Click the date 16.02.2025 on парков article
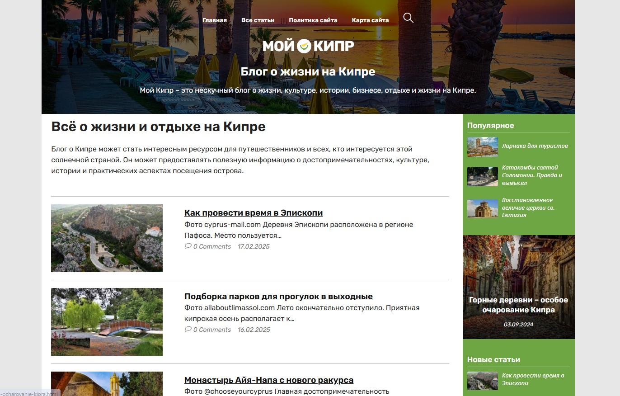Screen dimensions: 620x396 [x=254, y=330]
